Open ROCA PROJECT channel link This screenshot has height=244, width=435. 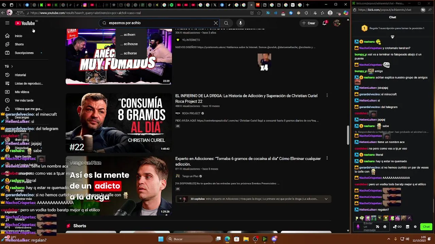[191, 113]
